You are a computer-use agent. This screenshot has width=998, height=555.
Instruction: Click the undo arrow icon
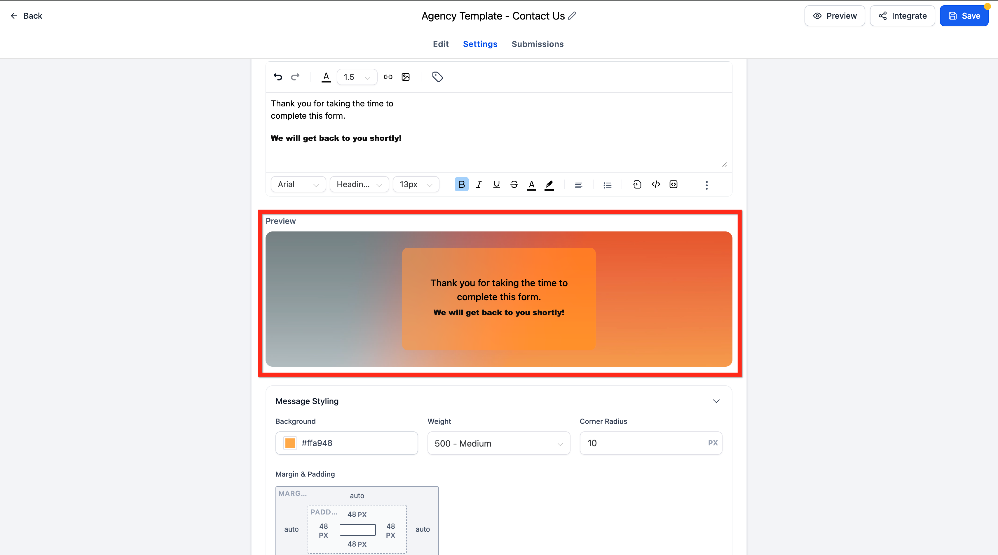click(x=278, y=77)
